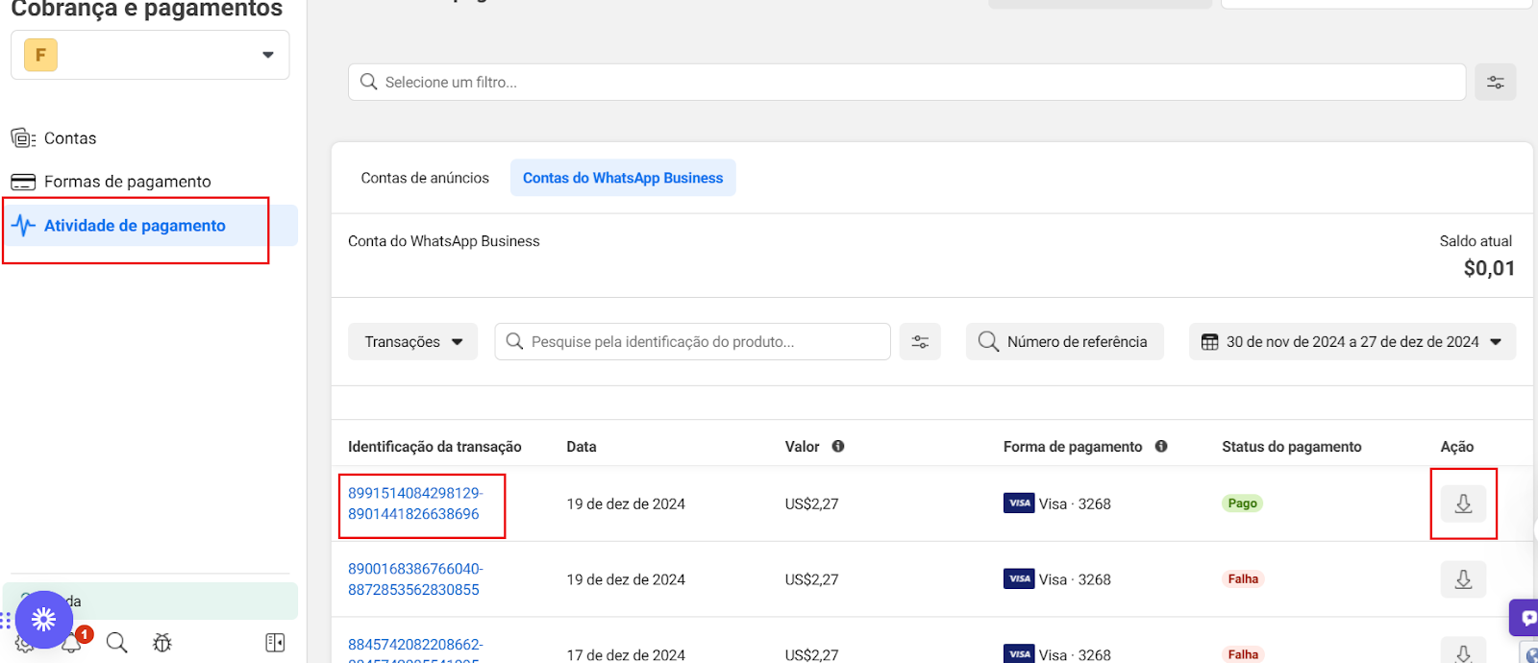Screen dimensions: 1538x663
Task: Click filter sliders next to product search
Action: (x=920, y=342)
